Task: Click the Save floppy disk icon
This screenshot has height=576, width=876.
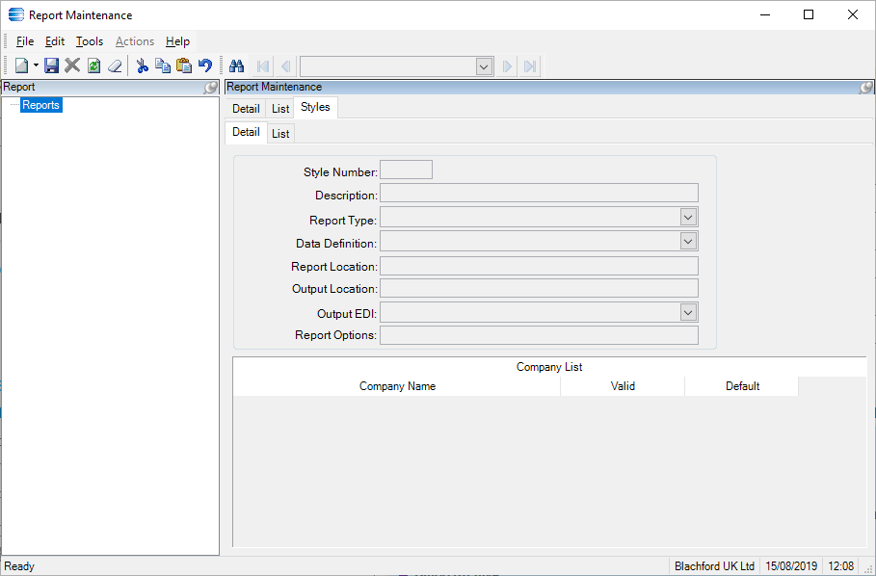Action: tap(51, 66)
